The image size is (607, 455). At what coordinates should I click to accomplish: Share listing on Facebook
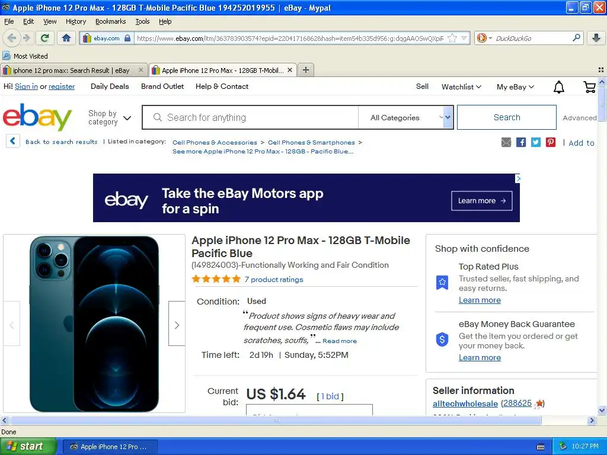521,142
